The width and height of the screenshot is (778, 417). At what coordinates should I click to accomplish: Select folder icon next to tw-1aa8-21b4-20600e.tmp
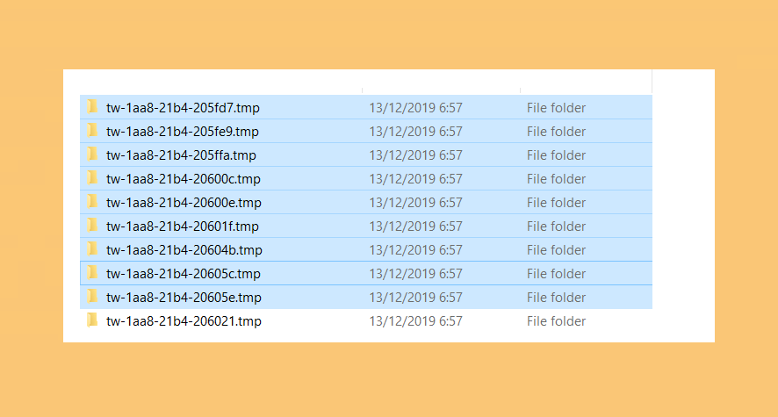pos(92,202)
